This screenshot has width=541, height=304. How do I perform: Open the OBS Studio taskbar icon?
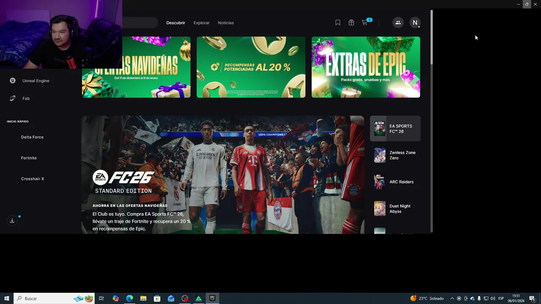coord(185,299)
